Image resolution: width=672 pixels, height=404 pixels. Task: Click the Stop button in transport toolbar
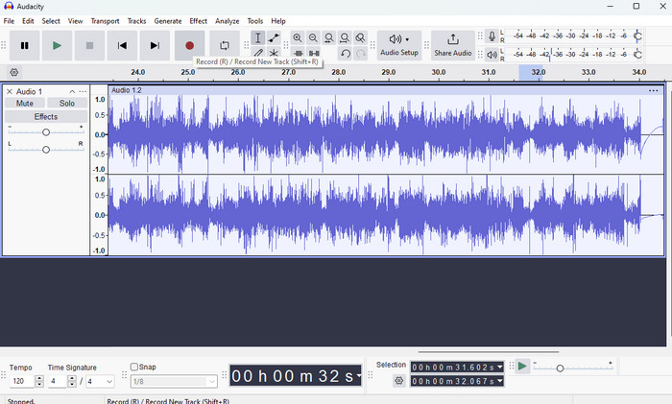pyautogui.click(x=89, y=45)
